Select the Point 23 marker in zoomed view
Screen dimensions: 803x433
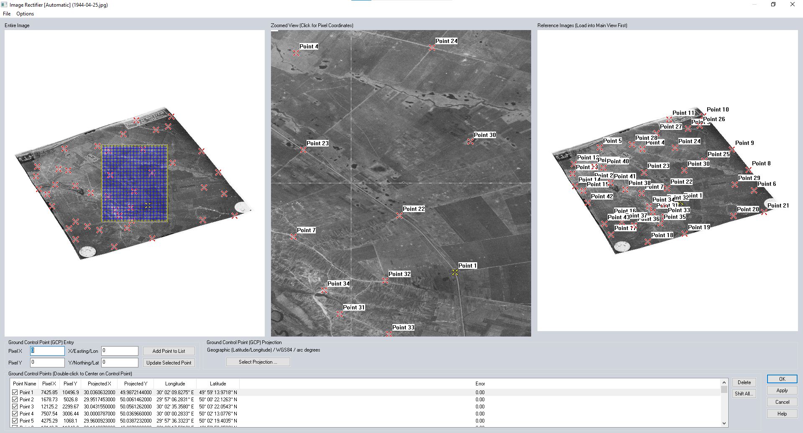pyautogui.click(x=303, y=150)
